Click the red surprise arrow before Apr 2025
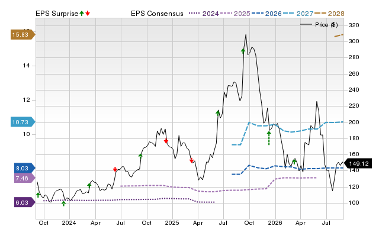The width and height of the screenshot is (379, 226). pos(191,160)
